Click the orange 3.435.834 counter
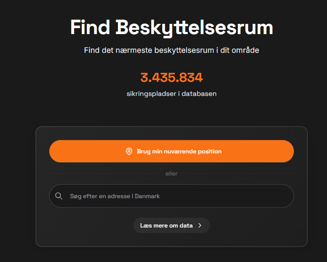This screenshot has width=327, height=262. coord(172,78)
